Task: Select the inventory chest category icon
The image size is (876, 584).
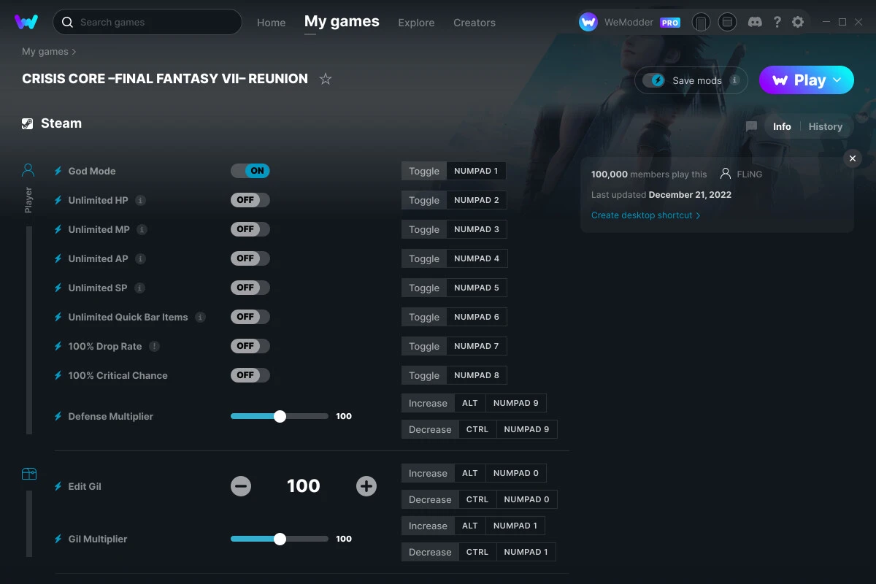Action: pos(28,474)
